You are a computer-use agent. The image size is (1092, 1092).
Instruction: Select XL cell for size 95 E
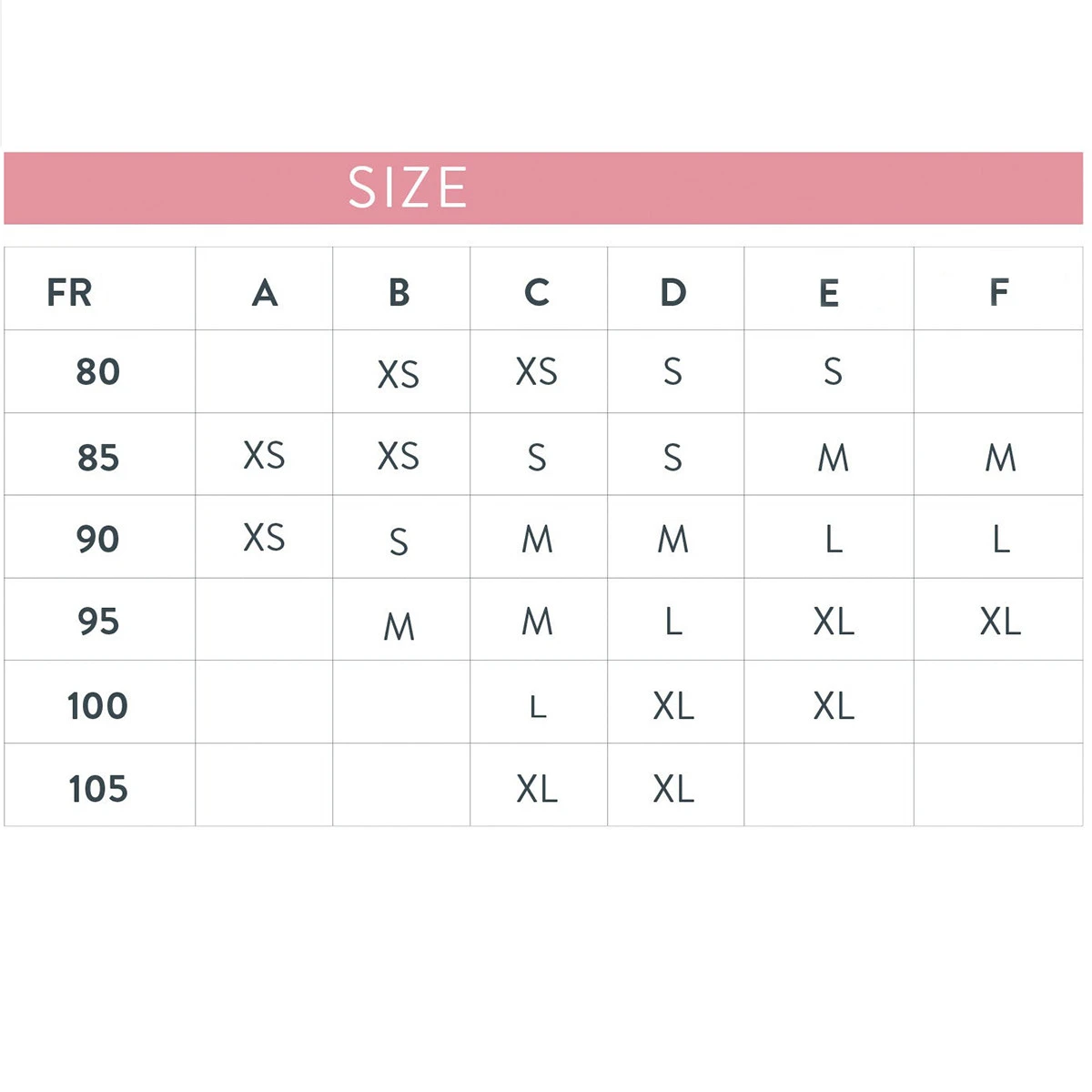click(x=834, y=622)
